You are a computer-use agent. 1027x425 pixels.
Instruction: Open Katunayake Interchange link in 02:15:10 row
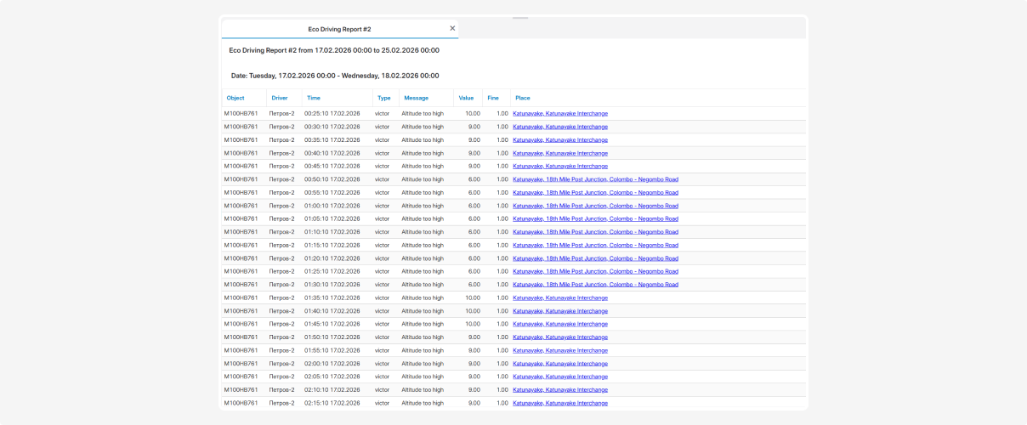point(560,403)
